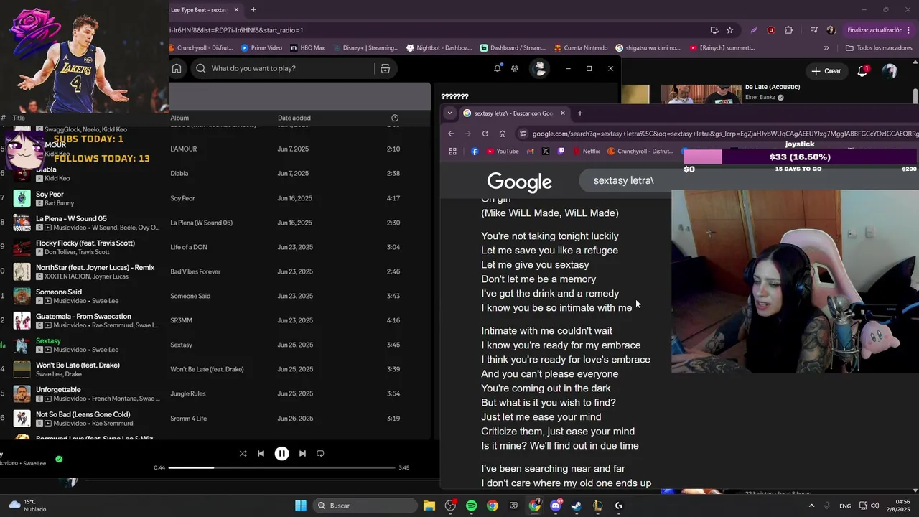Go back in front Chrome window
Screen dimensions: 919x517
click(451, 134)
